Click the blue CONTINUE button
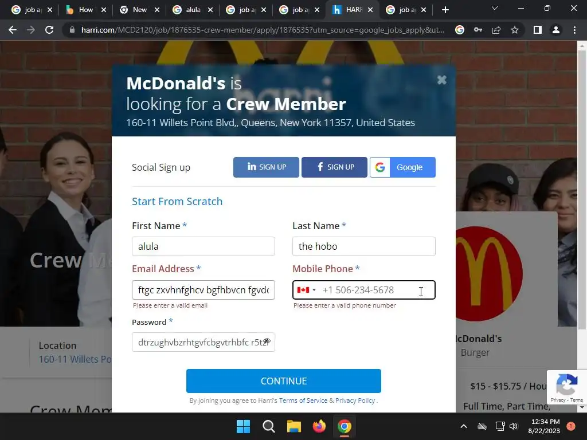 click(x=283, y=381)
